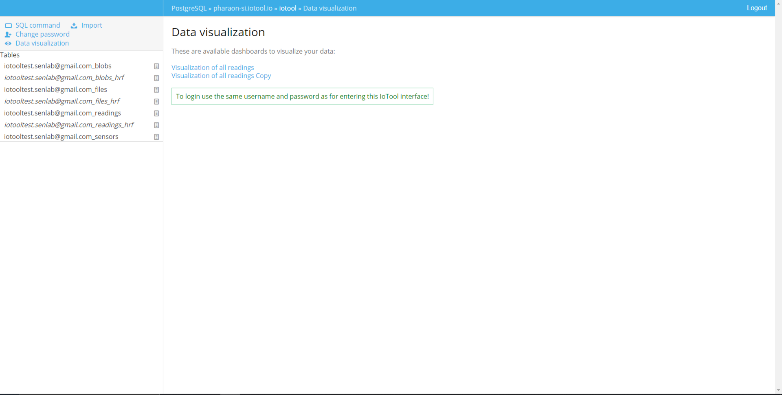Click the Tables section label
The image size is (782, 395).
tap(10, 55)
